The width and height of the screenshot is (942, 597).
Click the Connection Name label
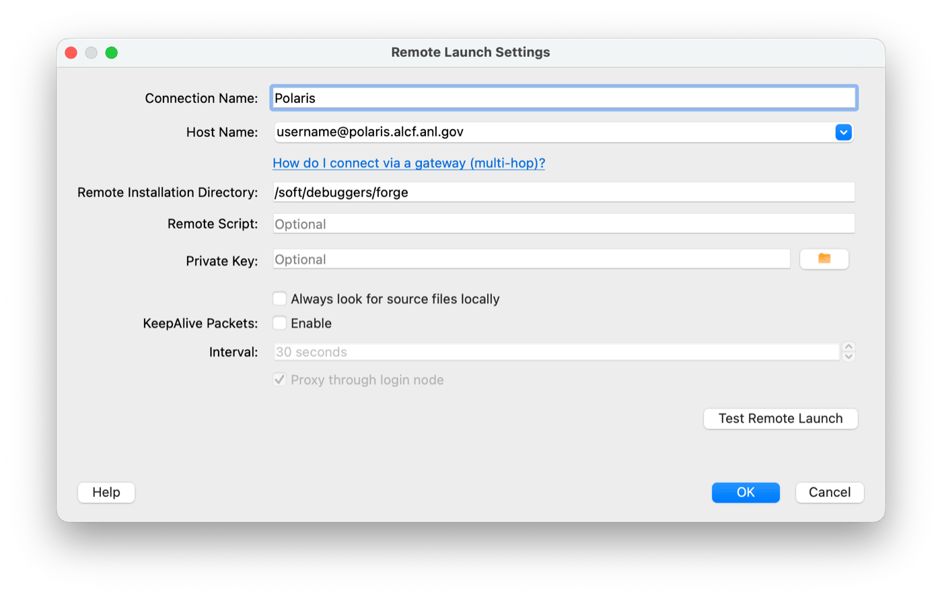click(201, 98)
